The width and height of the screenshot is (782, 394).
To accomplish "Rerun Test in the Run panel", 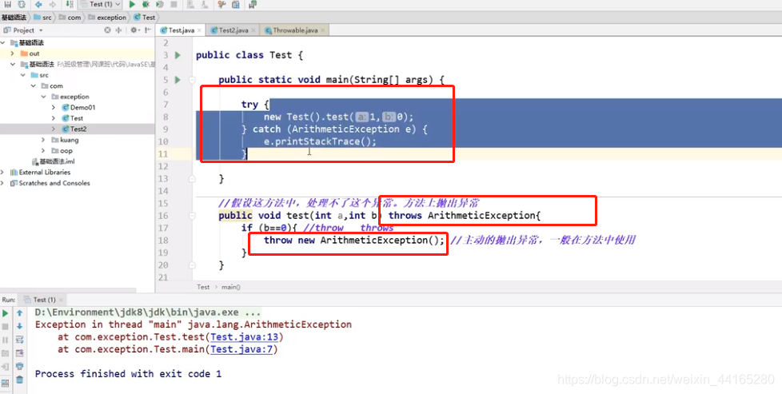I will coord(6,313).
